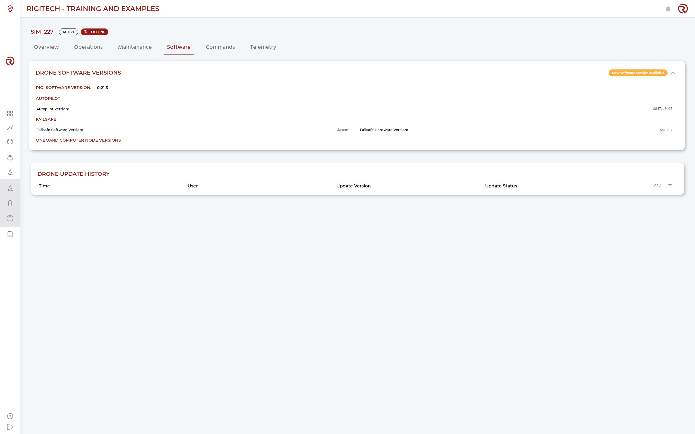This screenshot has width=695, height=434.
Task: Export update history via CSV button
Action: pos(657,186)
